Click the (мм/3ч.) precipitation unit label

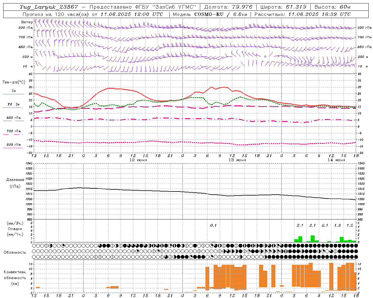(15, 223)
